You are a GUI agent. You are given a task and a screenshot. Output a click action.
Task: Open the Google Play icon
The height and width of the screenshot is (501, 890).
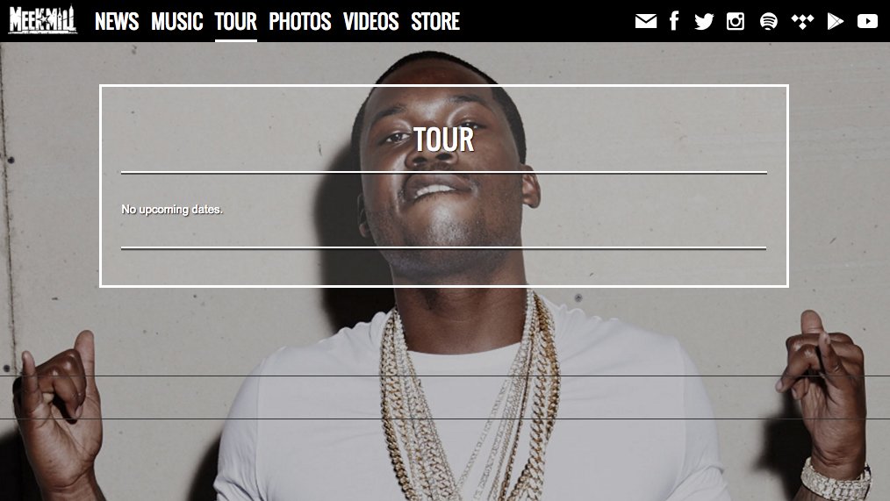click(x=835, y=22)
